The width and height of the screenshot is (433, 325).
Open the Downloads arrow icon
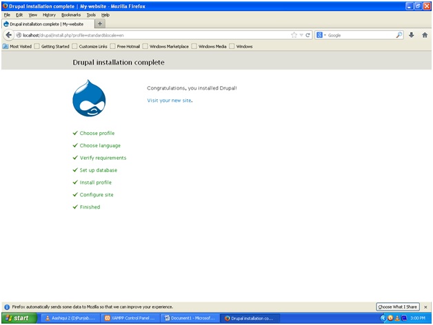pos(412,35)
